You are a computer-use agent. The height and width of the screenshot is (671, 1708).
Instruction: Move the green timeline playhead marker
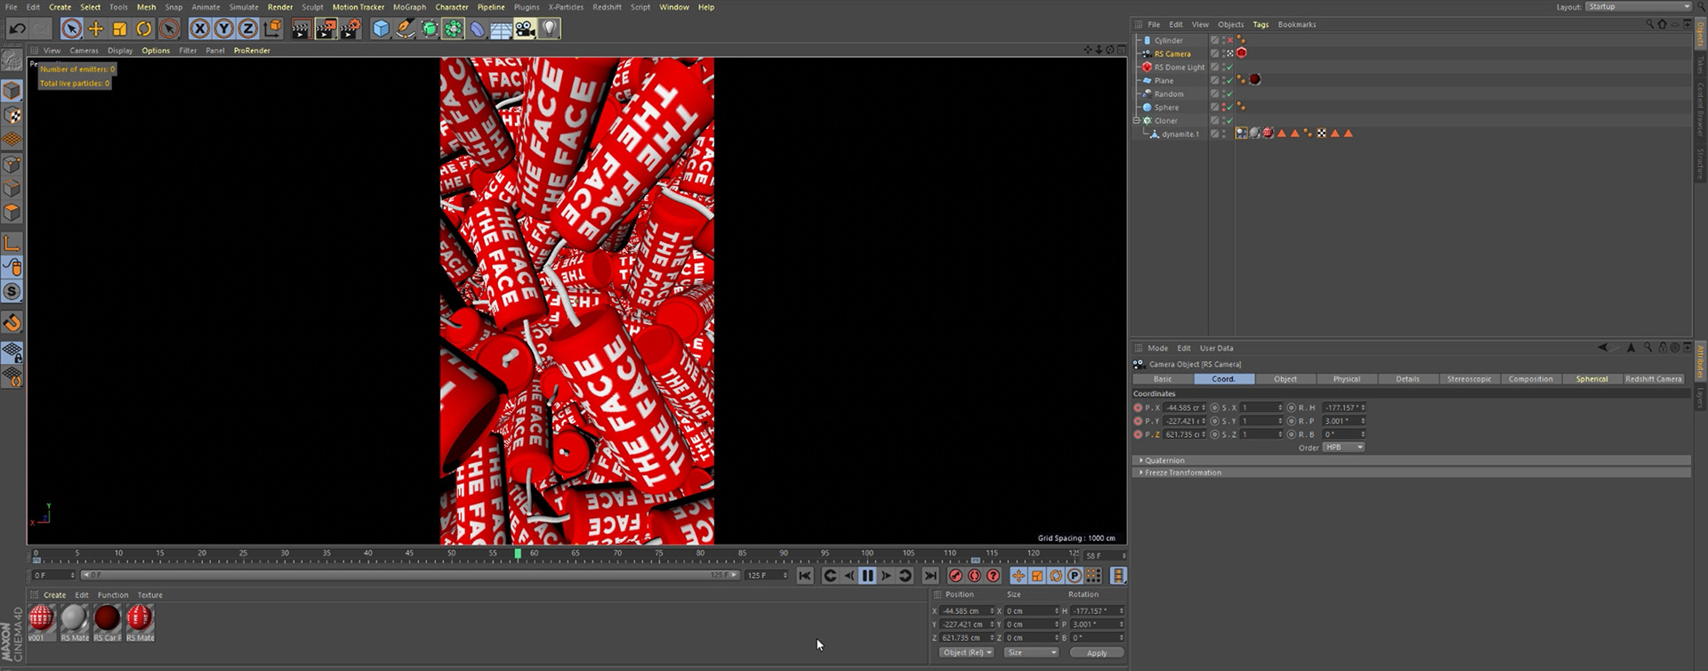pyautogui.click(x=518, y=554)
